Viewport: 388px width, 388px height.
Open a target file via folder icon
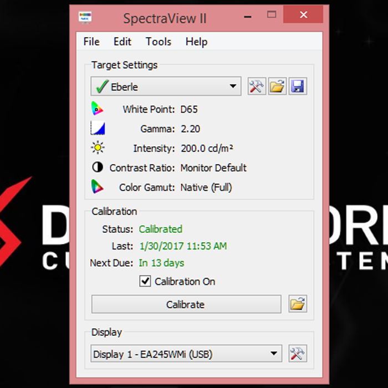(x=277, y=86)
